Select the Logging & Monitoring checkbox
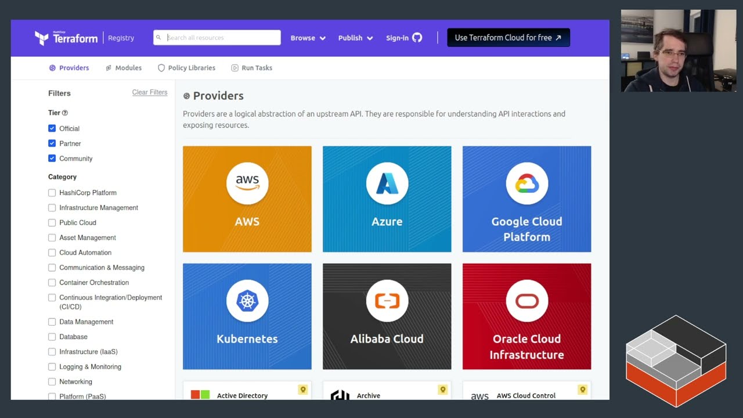The height and width of the screenshot is (418, 743). [52, 367]
